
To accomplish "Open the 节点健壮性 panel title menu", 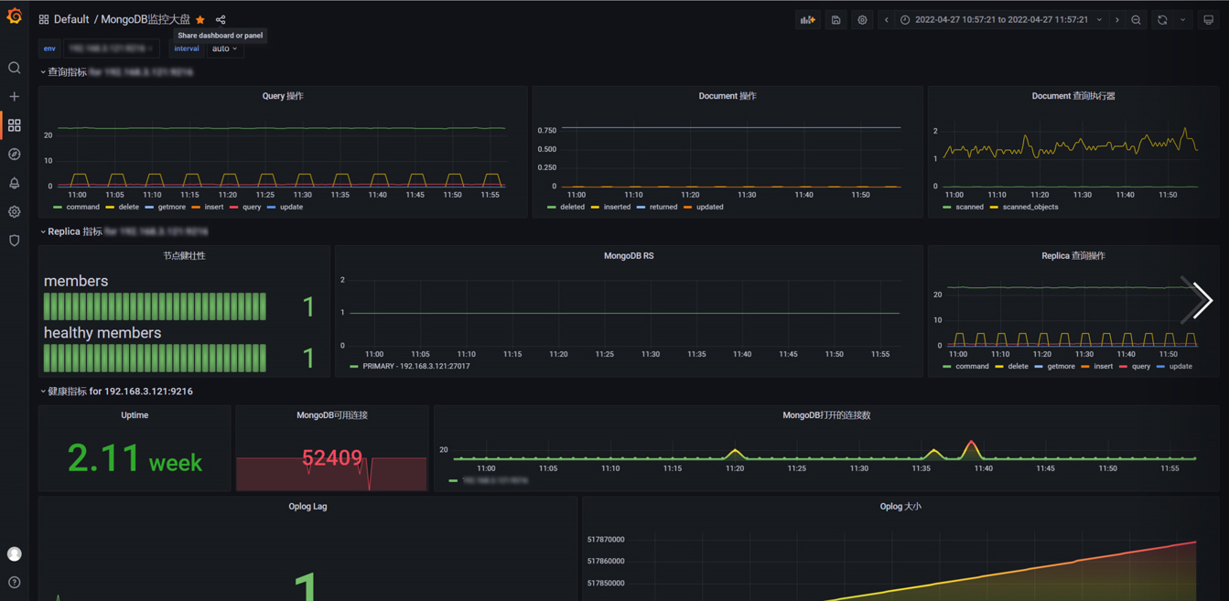I will (184, 256).
